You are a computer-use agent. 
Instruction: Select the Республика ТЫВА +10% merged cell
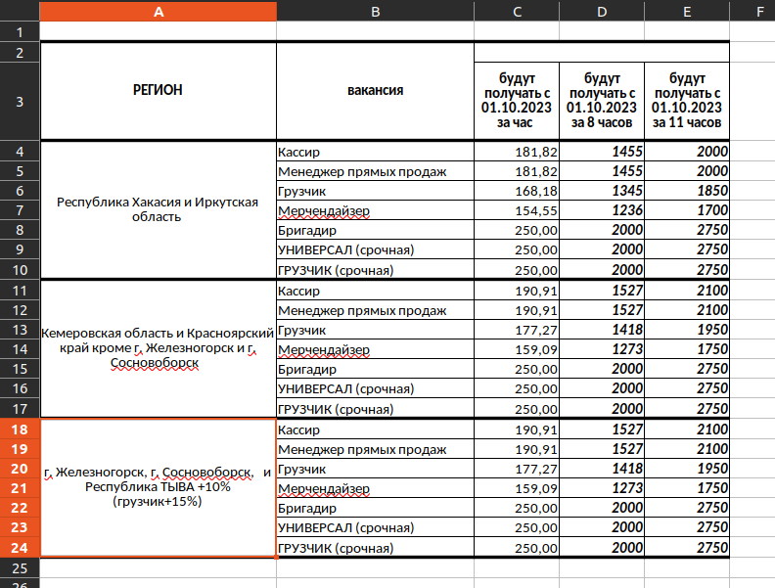(x=158, y=486)
